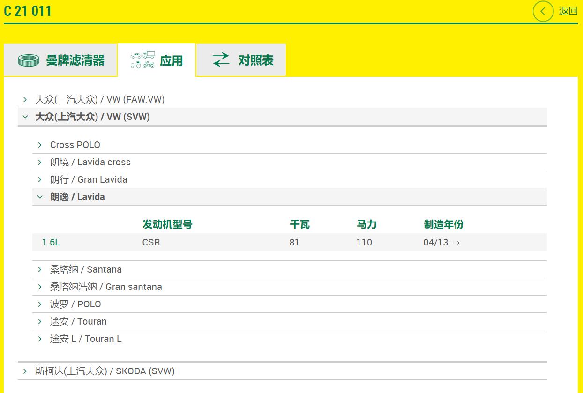Expand the Cross POLO model row
This screenshot has width=583, height=393.
75,145
